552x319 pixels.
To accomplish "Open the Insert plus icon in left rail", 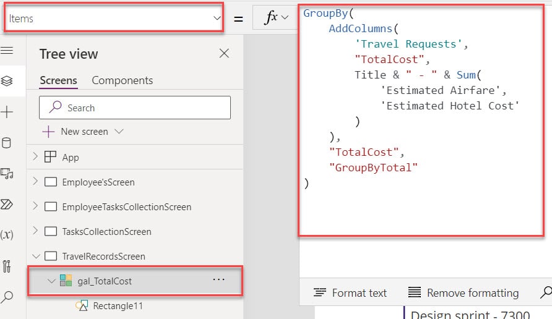I will [7, 112].
